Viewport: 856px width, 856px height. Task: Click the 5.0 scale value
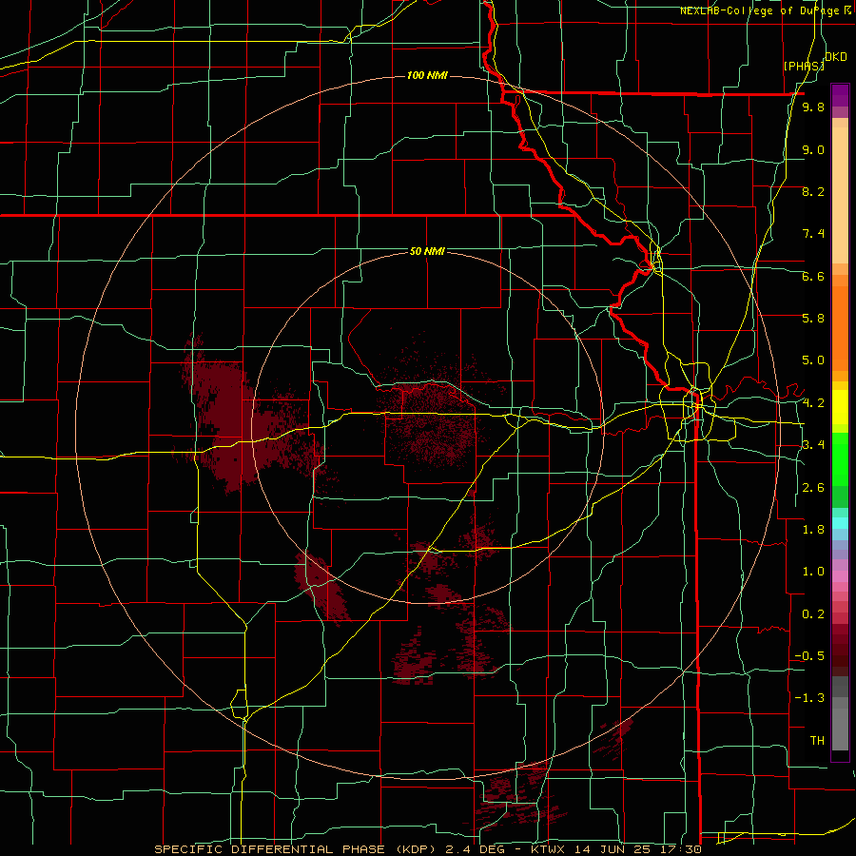(813, 360)
